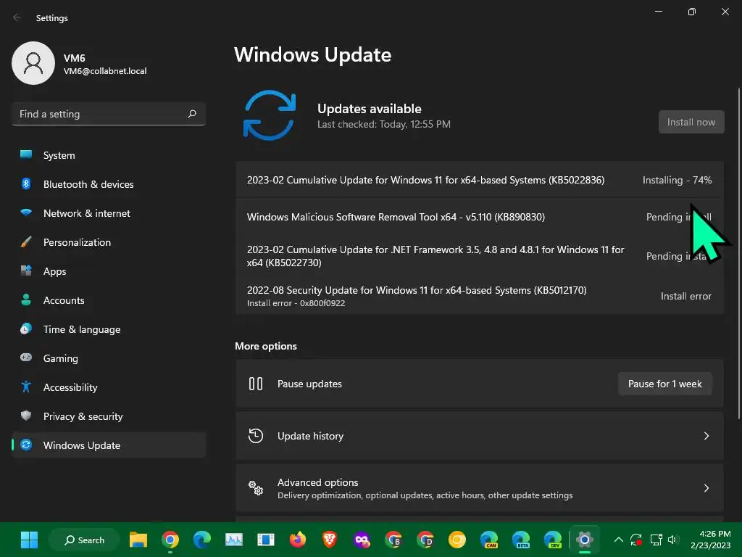Click the volume speaker tray icon

pyautogui.click(x=673, y=540)
